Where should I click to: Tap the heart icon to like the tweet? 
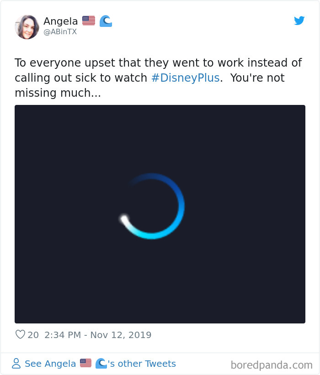(x=21, y=335)
